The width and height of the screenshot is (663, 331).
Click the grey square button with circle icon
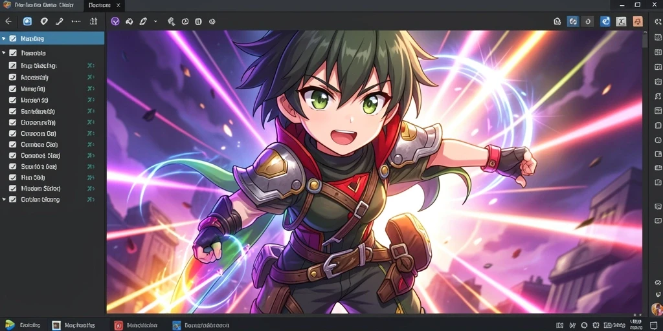[588, 21]
